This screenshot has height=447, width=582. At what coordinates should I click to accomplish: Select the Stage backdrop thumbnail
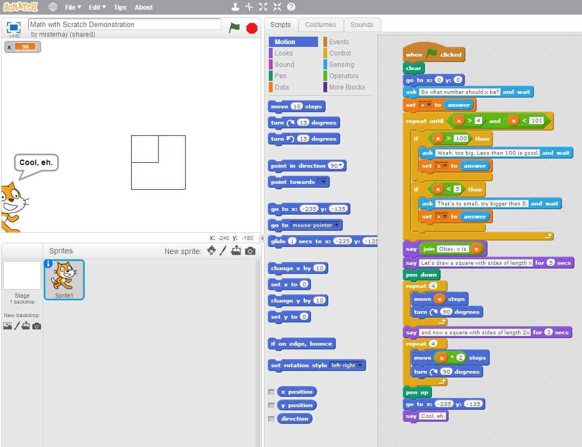[22, 275]
